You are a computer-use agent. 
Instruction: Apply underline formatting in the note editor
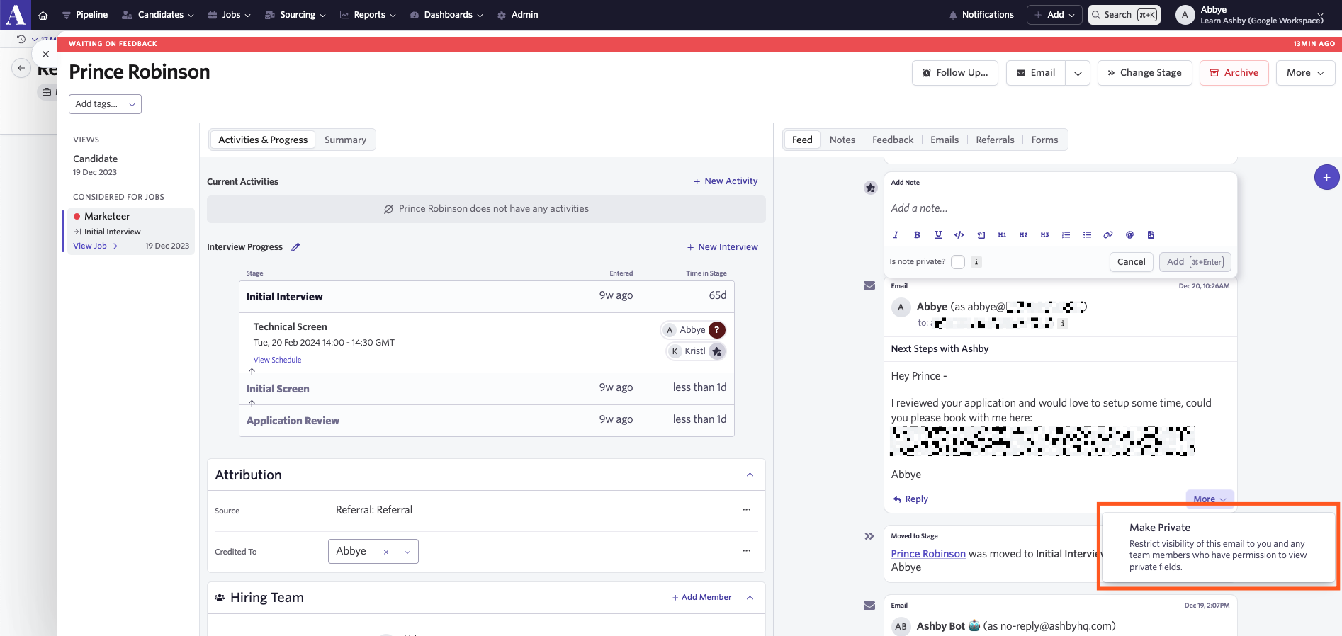(x=938, y=235)
